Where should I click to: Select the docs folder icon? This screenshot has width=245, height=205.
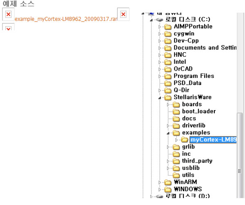[x=176, y=119]
